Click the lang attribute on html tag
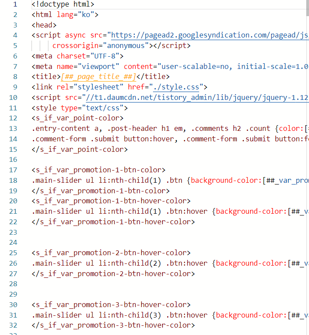This screenshot has height=335, width=309. click(65, 15)
